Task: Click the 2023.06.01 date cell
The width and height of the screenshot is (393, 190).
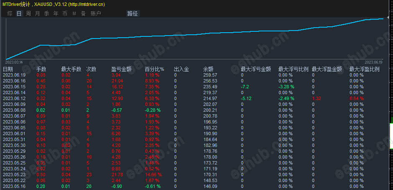Action: point(14,134)
